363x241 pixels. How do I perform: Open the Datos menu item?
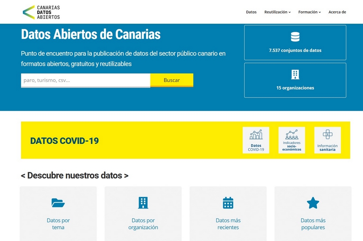pyautogui.click(x=251, y=12)
